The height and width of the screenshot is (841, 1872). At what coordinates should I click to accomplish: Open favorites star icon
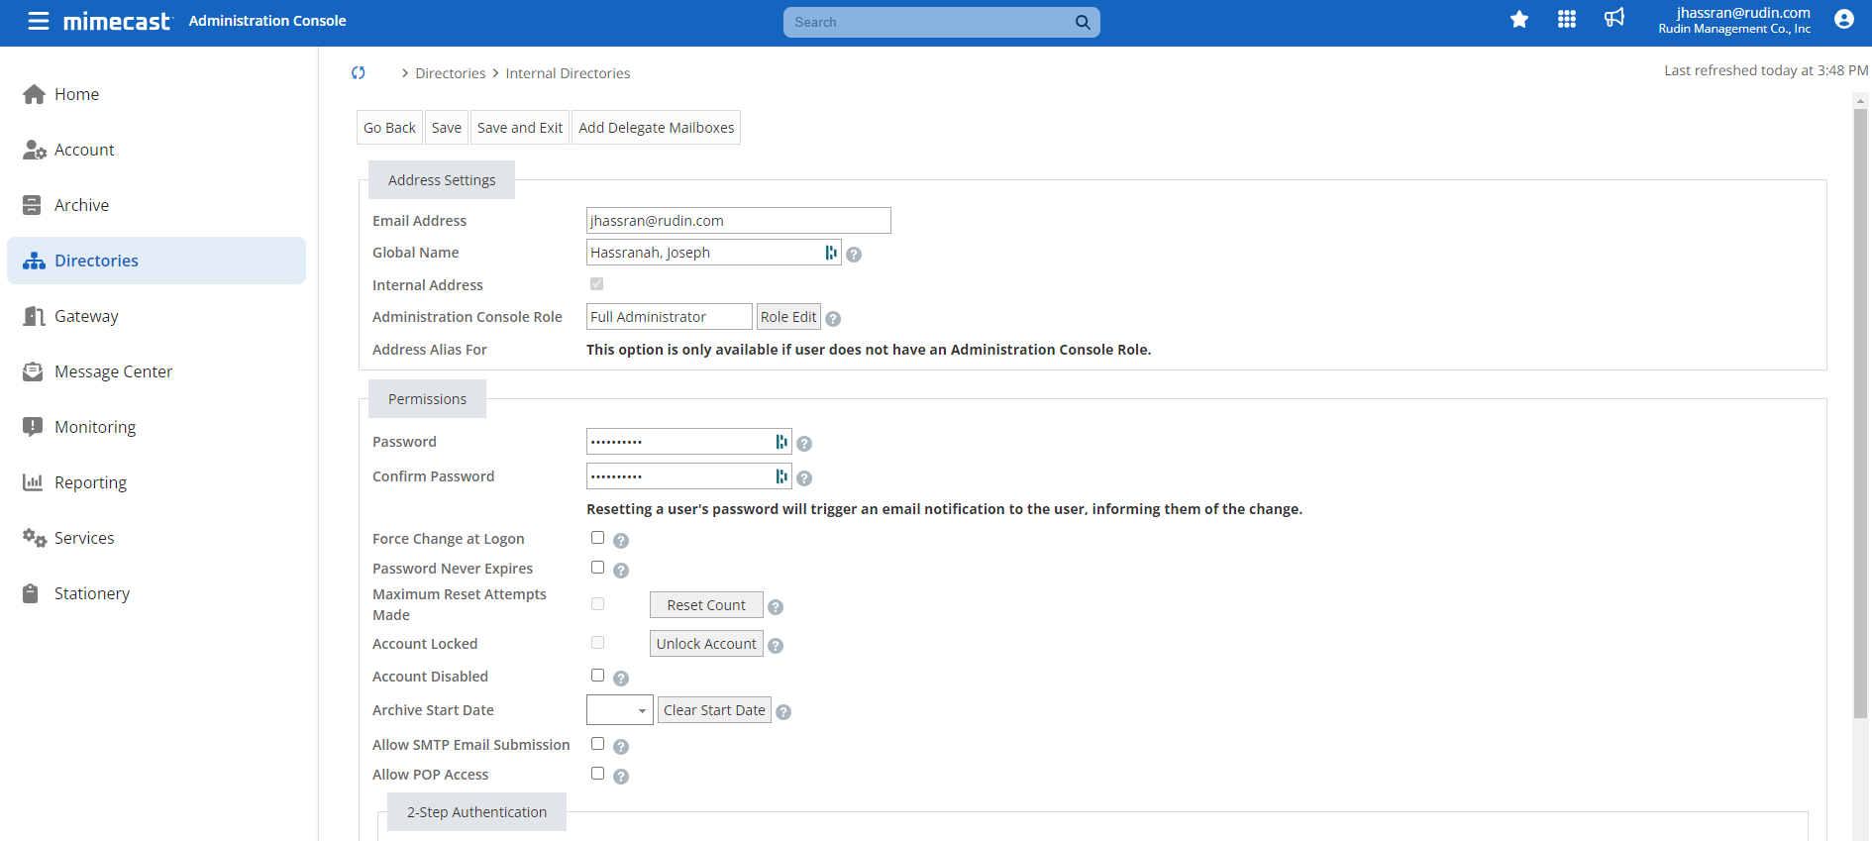[x=1519, y=19]
